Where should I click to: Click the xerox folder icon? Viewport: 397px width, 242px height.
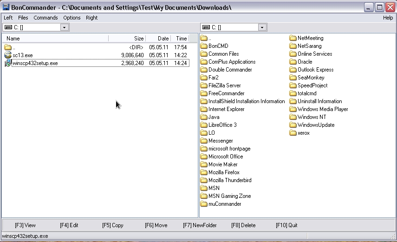293,133
